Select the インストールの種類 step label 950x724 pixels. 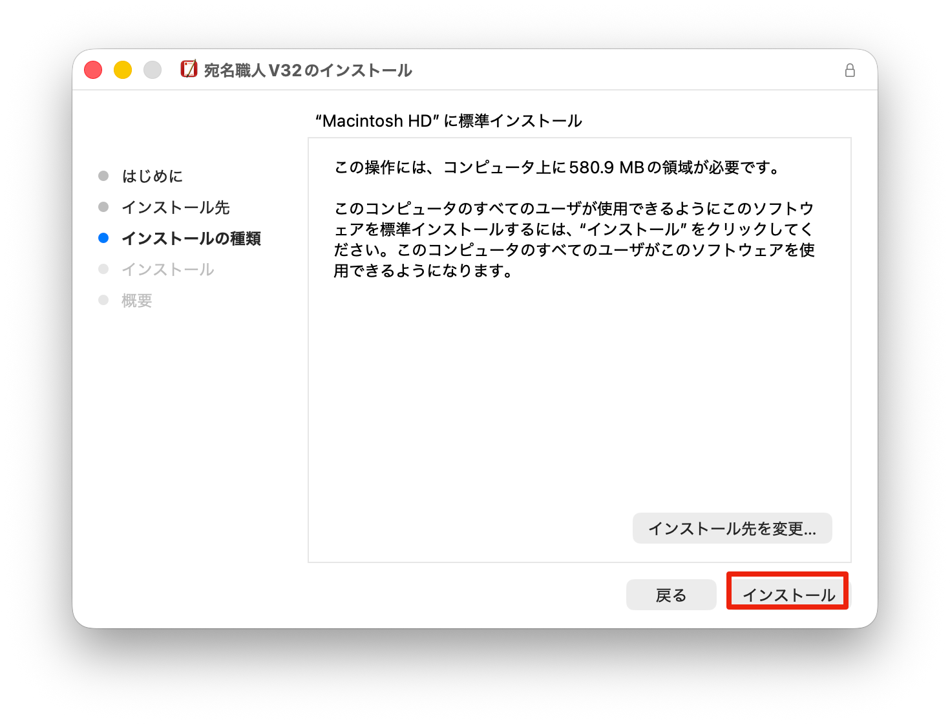coord(191,239)
